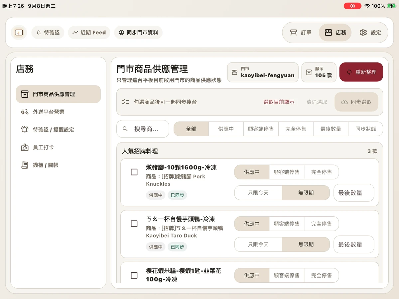Set 燉豬腳 status to 供應中
399x299 pixels.
tap(252, 172)
